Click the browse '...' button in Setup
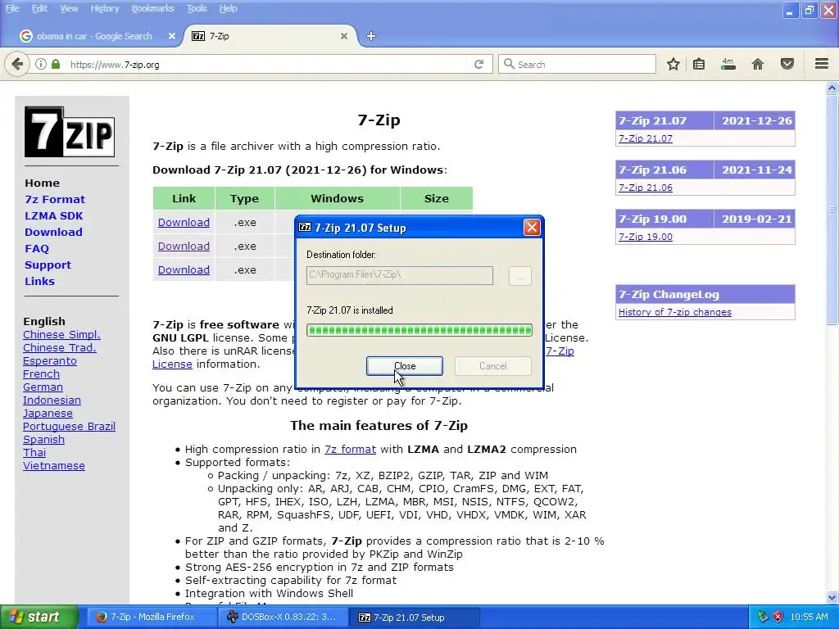The height and width of the screenshot is (629, 839). [x=519, y=276]
